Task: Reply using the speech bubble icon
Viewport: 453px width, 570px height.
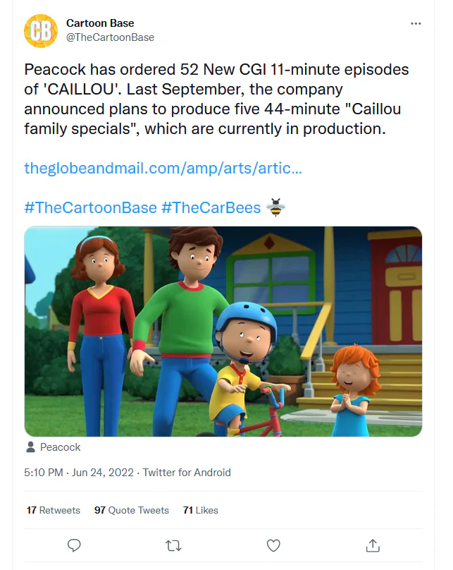Action: pyautogui.click(x=74, y=545)
